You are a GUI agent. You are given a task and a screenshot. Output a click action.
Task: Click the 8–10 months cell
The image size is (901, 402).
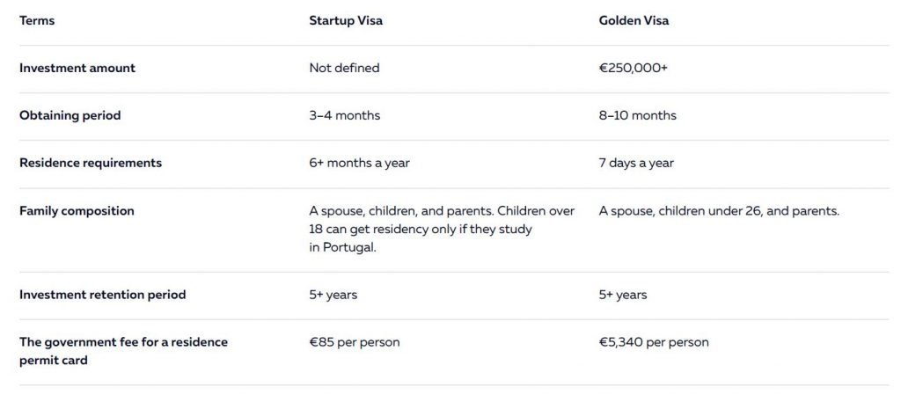coord(638,115)
